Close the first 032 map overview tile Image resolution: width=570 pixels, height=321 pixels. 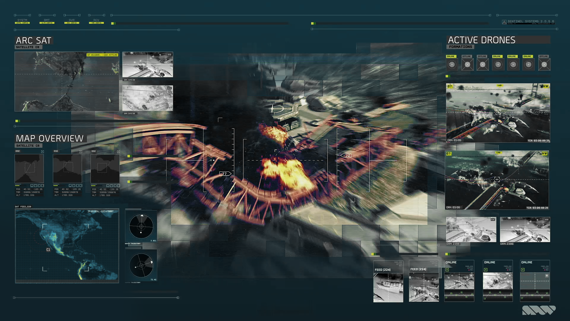click(x=42, y=152)
